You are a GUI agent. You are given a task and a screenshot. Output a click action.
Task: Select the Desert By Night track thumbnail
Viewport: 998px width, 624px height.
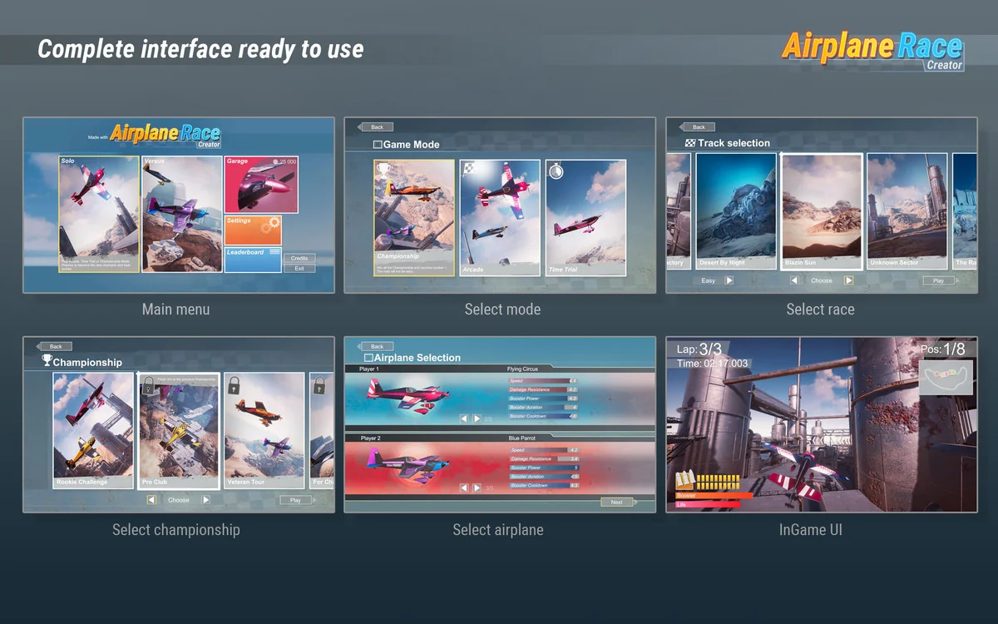(736, 211)
